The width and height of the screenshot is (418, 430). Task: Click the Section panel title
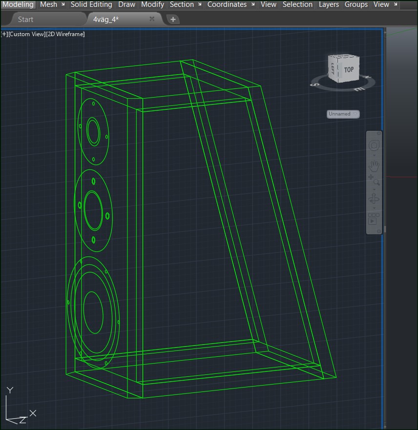point(182,4)
